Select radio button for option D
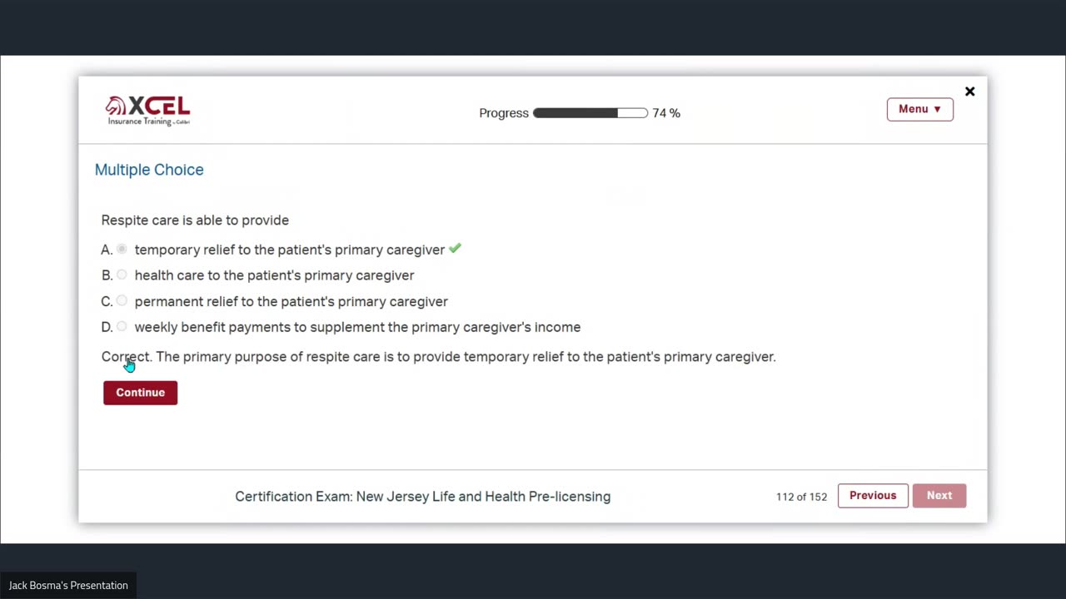Viewport: 1066px width, 599px height. pyautogui.click(x=122, y=326)
